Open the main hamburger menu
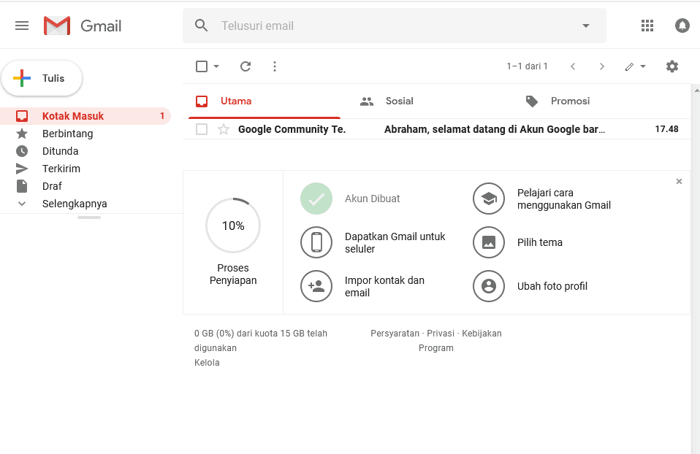This screenshot has height=454, width=700. 22,26
